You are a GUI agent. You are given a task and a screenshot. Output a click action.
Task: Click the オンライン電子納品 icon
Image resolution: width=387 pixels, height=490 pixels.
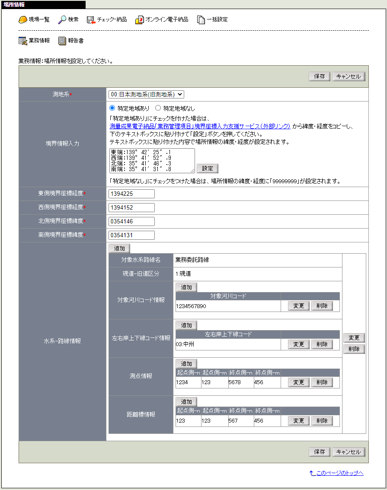[139, 20]
